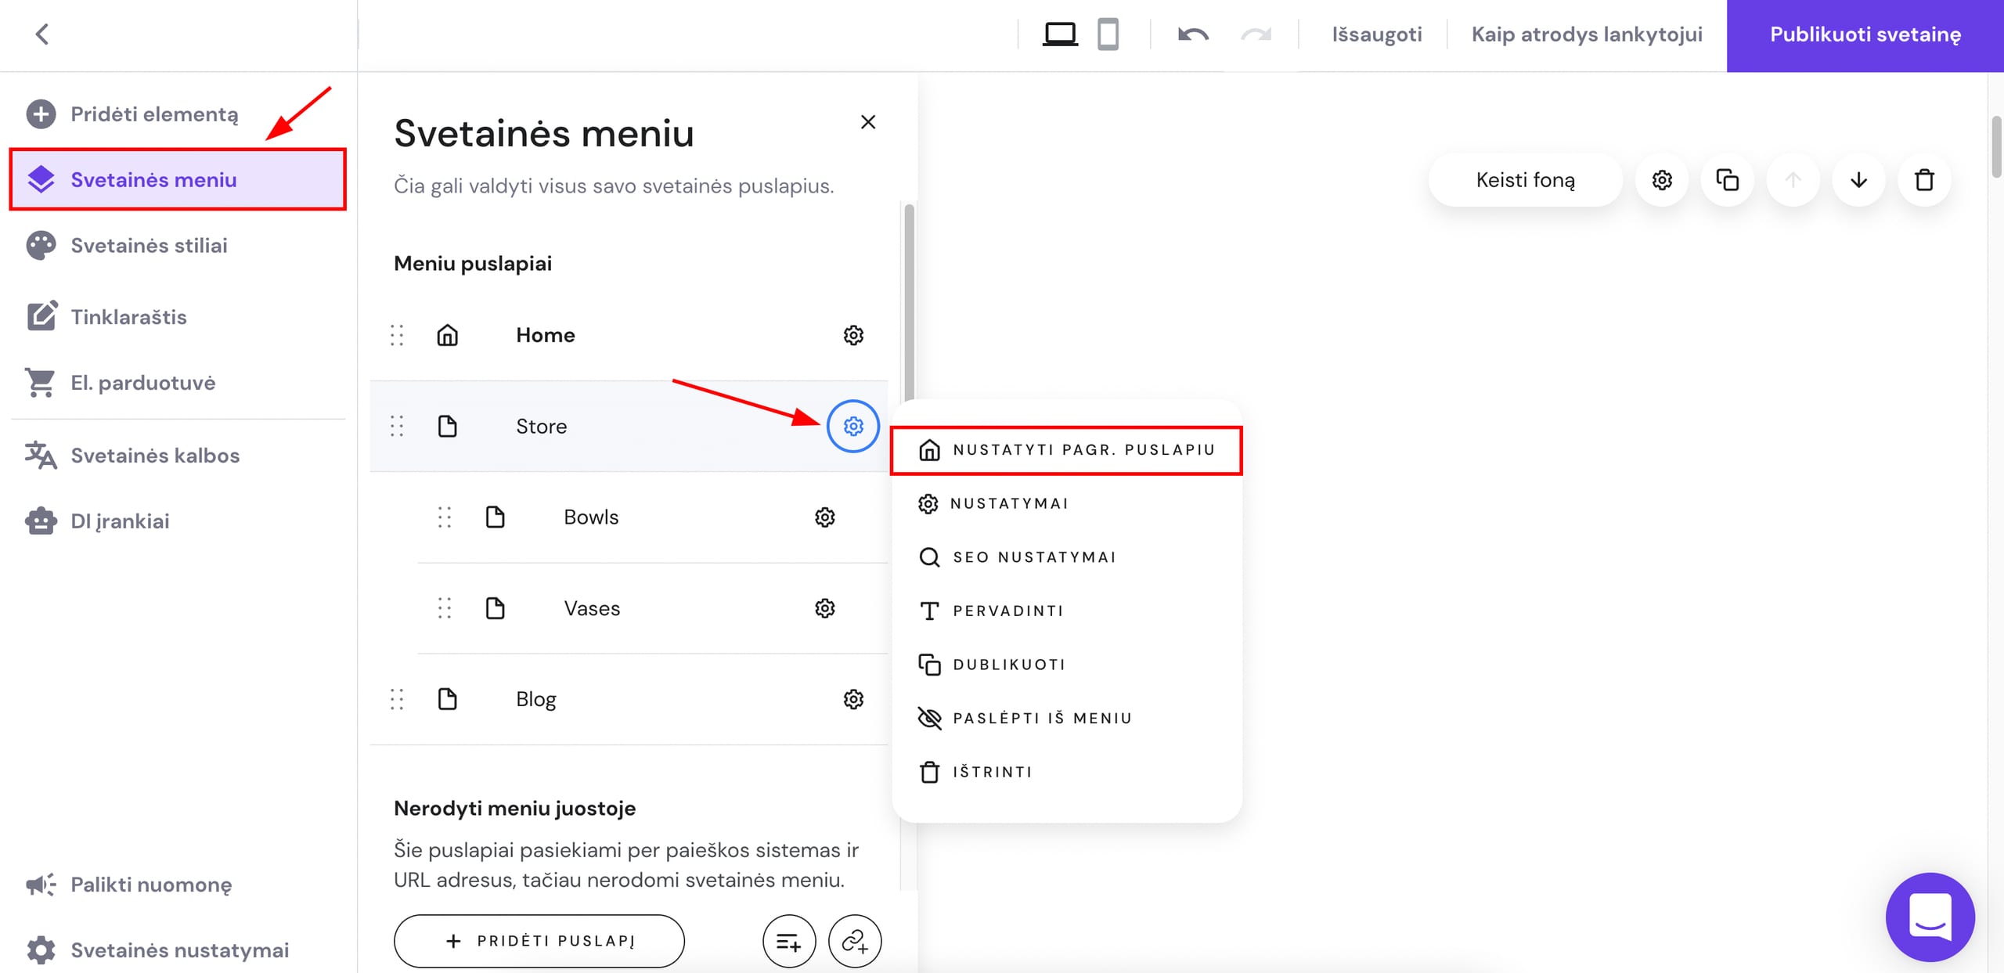Screen dimensions: 2004x973
Task: Switch to mobile preview mode
Action: click(x=1108, y=34)
